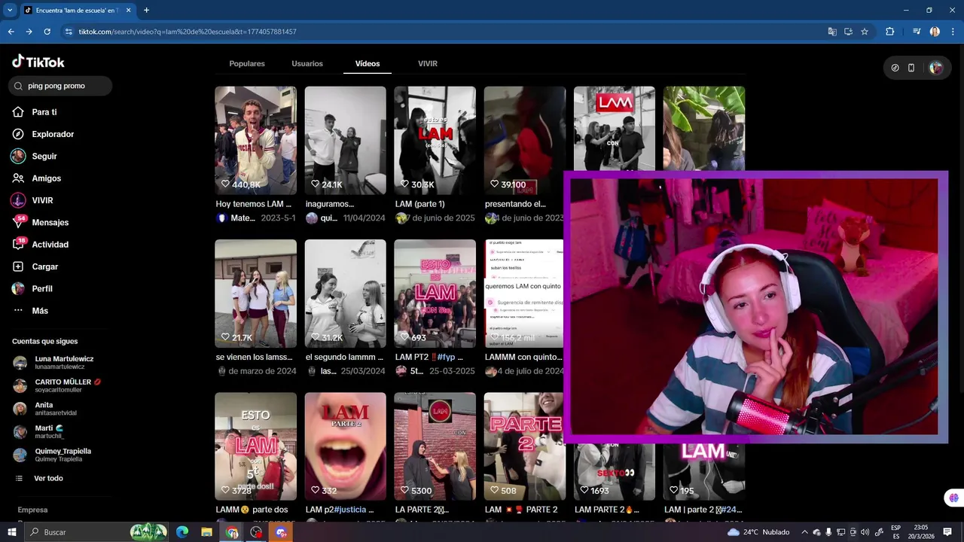Open File Explorer from taskbar
The image size is (964, 542).
pyautogui.click(x=206, y=532)
